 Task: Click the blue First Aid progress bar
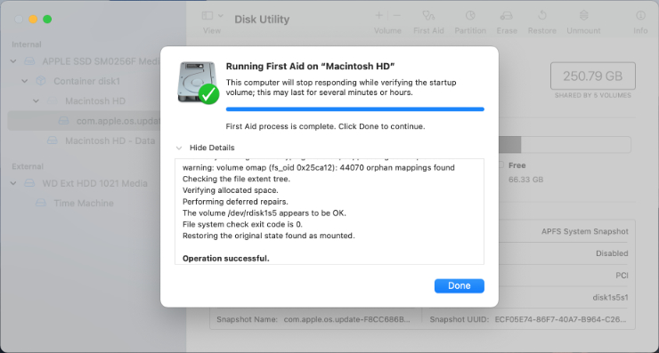point(354,109)
